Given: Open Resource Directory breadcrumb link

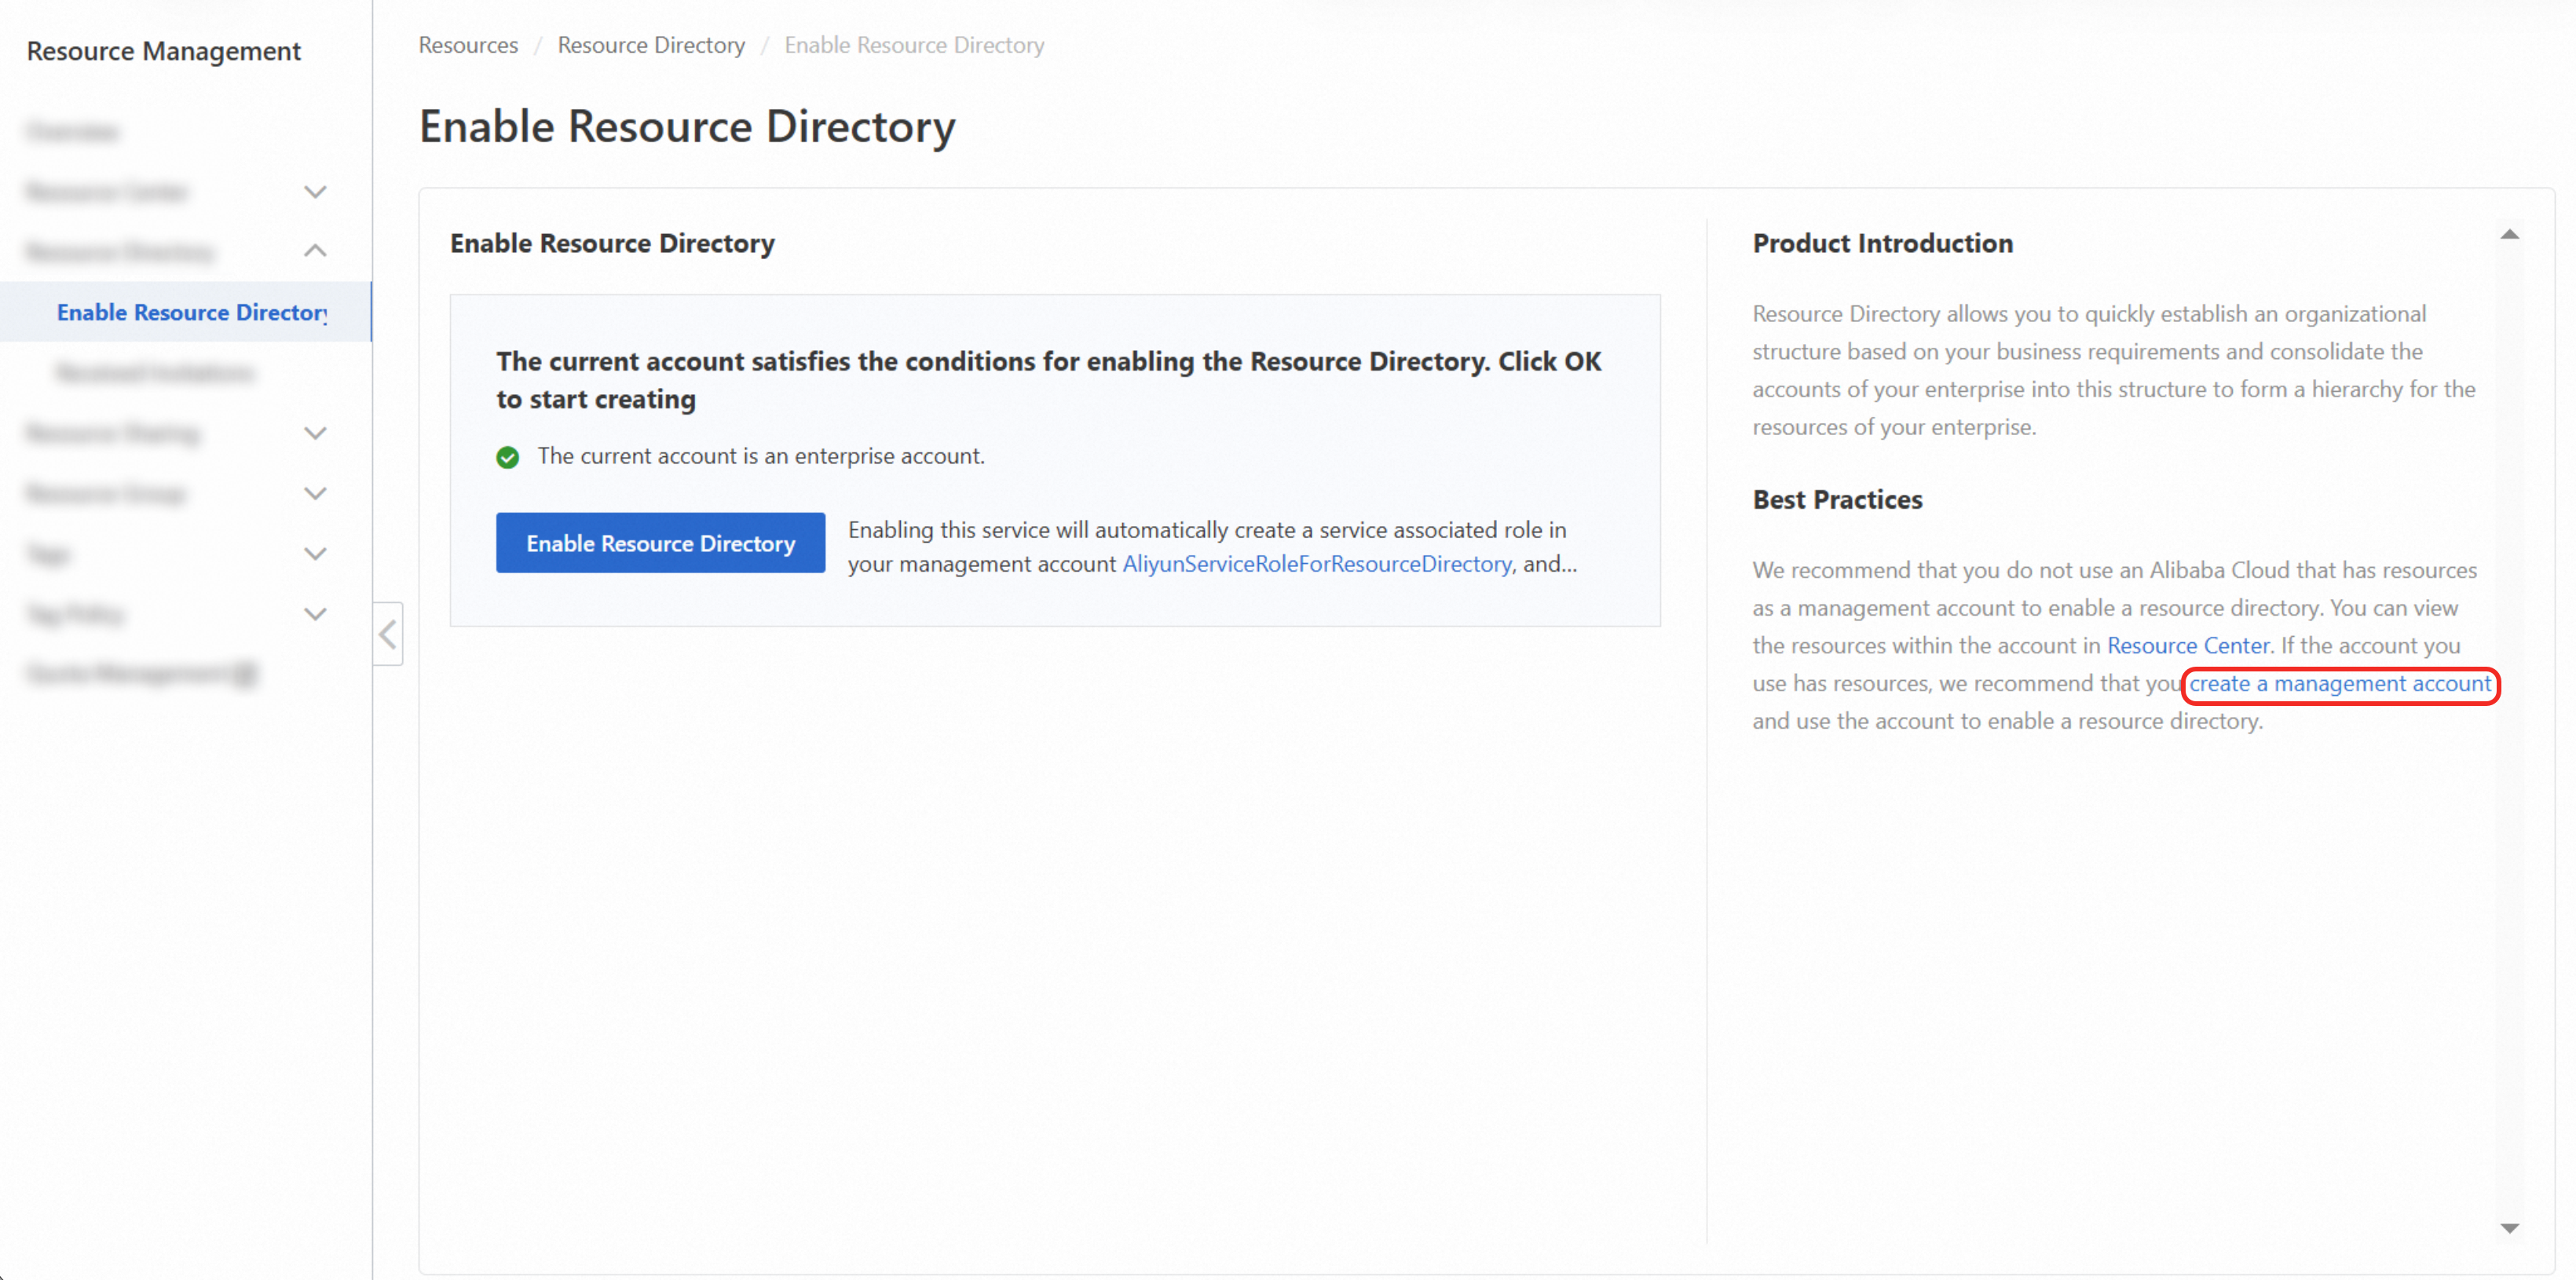Looking at the screenshot, I should point(651,45).
